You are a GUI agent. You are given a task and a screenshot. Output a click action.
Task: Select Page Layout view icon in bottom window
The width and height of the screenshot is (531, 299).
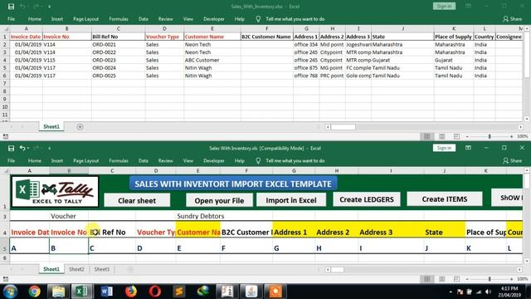pos(442,279)
